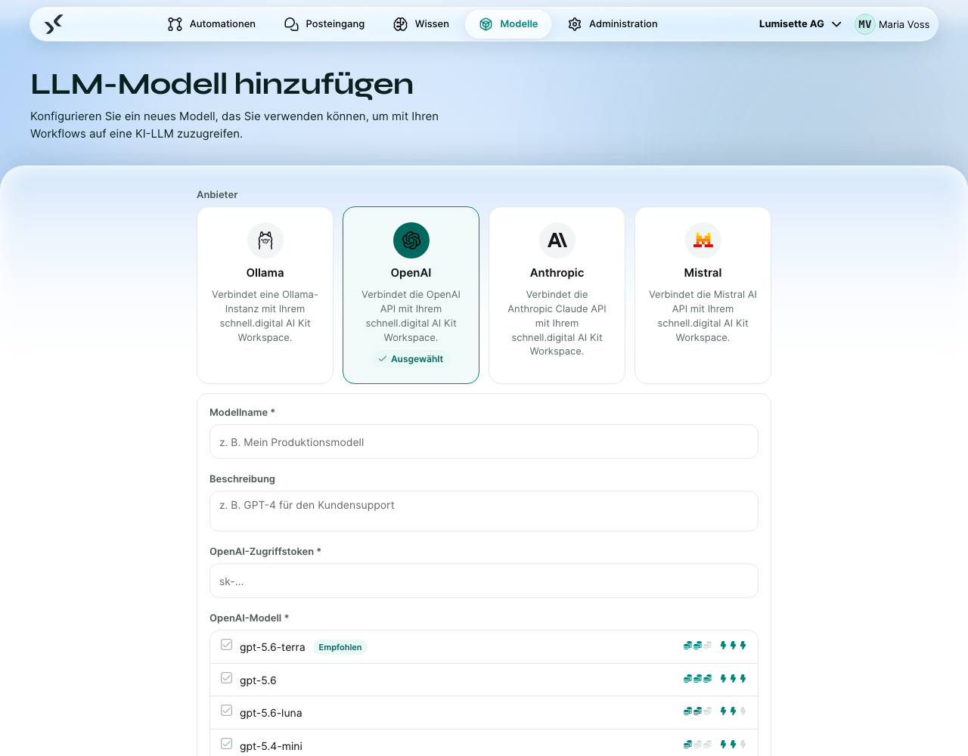Open the Administration menu item
This screenshot has height=756, width=968.
click(x=613, y=24)
